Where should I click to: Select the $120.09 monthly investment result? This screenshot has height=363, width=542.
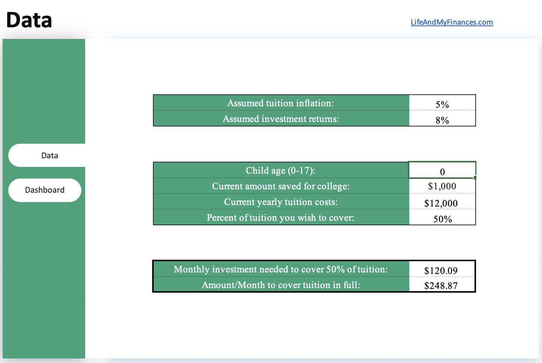coord(442,269)
